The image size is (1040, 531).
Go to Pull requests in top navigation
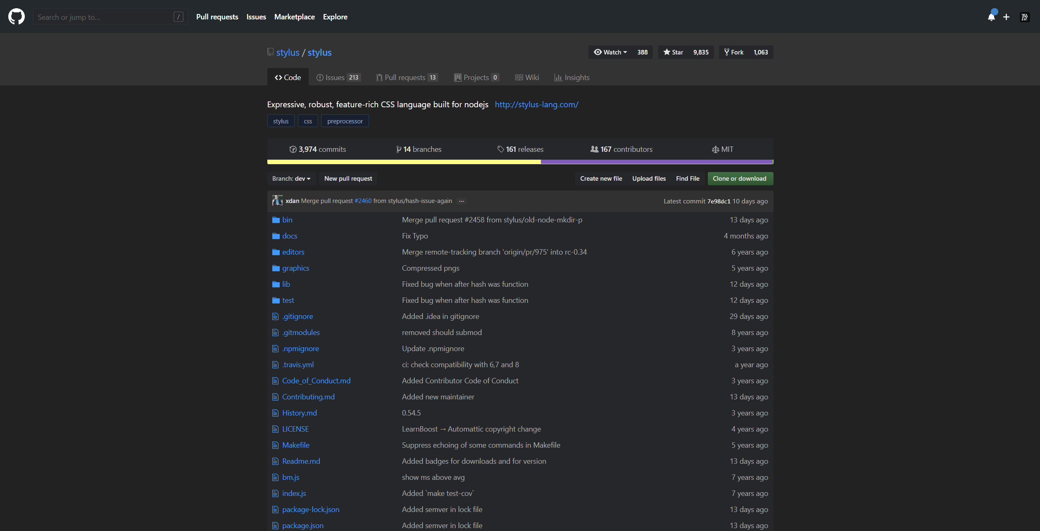click(217, 17)
